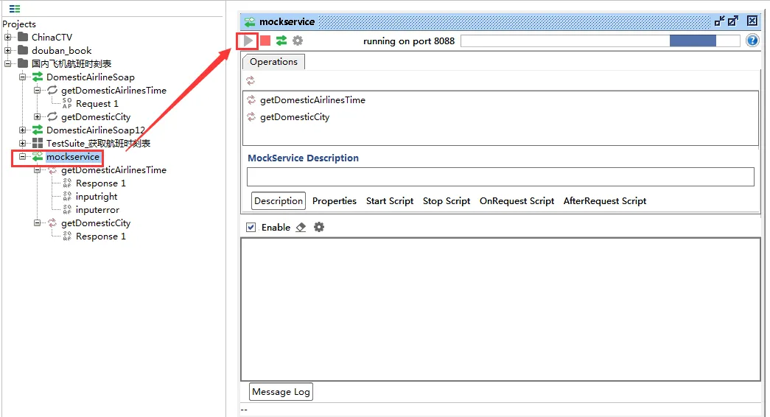Open the Start Script tab
The width and height of the screenshot is (770, 417).
[389, 201]
